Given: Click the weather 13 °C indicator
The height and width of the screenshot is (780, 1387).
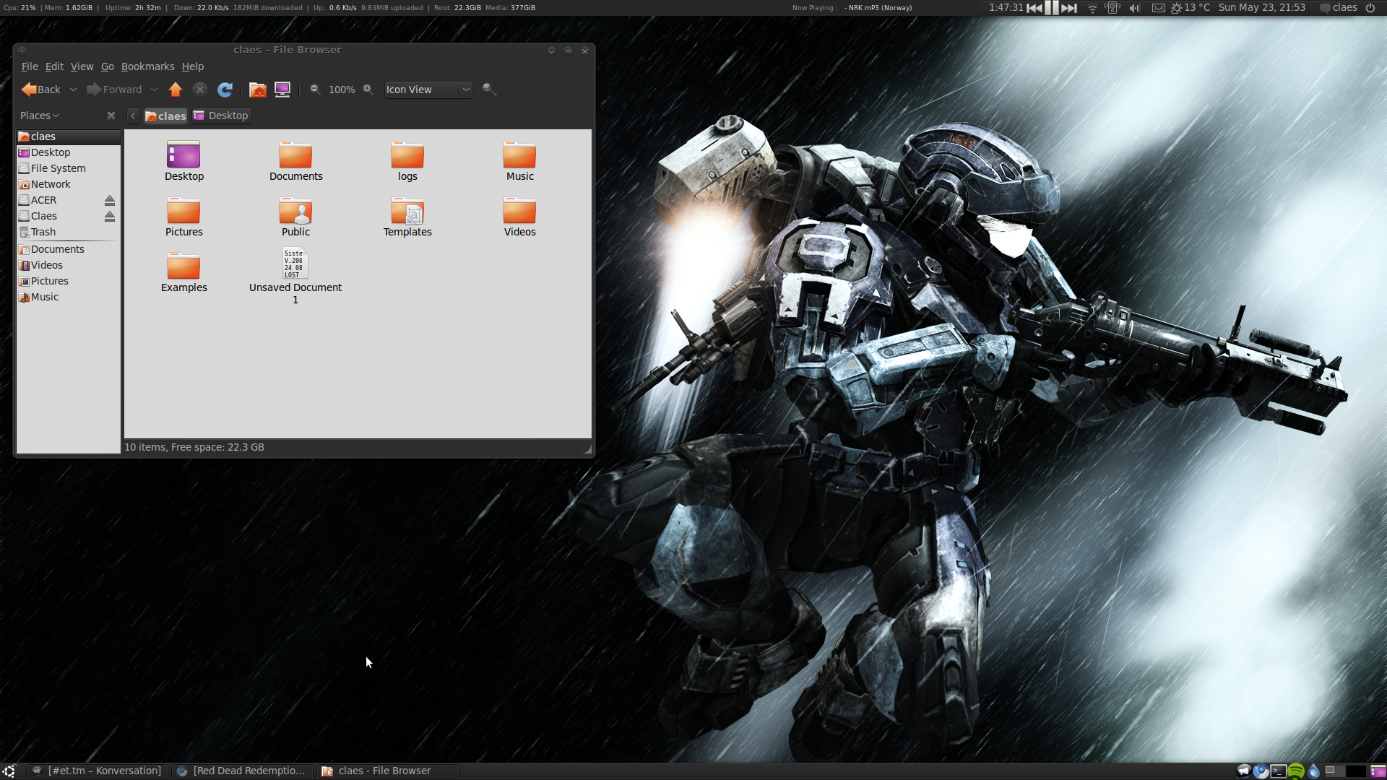Looking at the screenshot, I should tap(1191, 8).
